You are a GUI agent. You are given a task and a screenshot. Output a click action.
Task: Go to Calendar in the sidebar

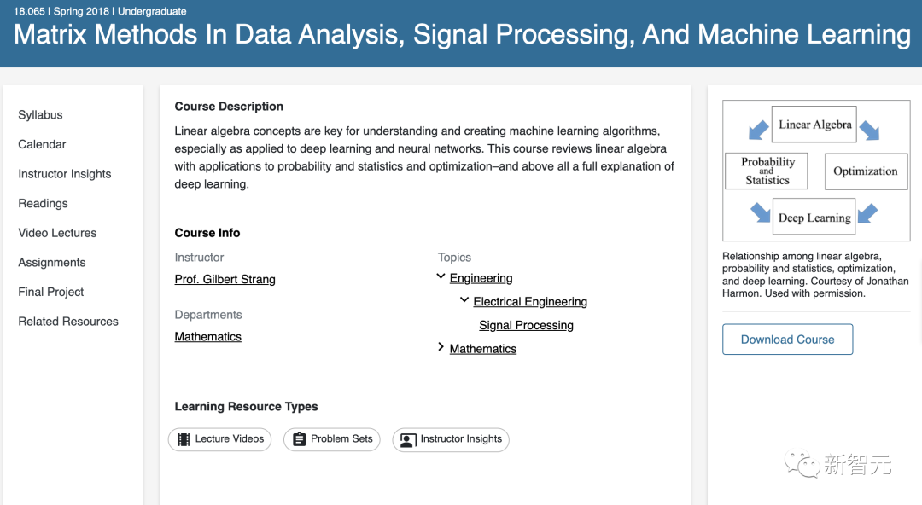tap(42, 145)
